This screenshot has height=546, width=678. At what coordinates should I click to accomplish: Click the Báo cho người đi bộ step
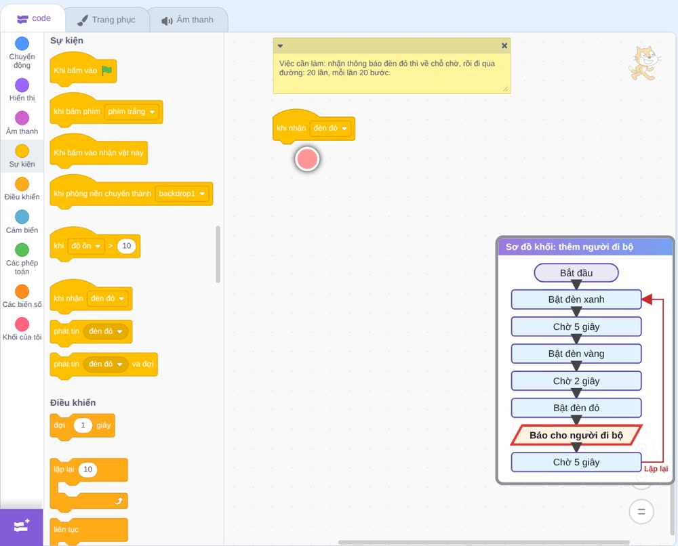576,435
